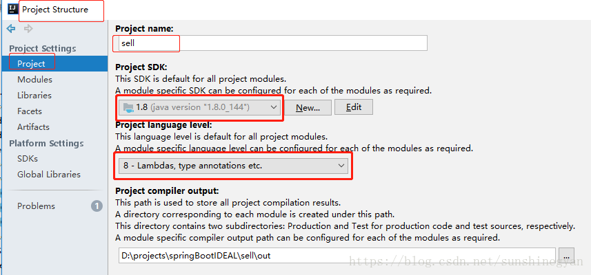This screenshot has width=591, height=275.
Task: Click the forward navigation arrow
Action: 28,29
